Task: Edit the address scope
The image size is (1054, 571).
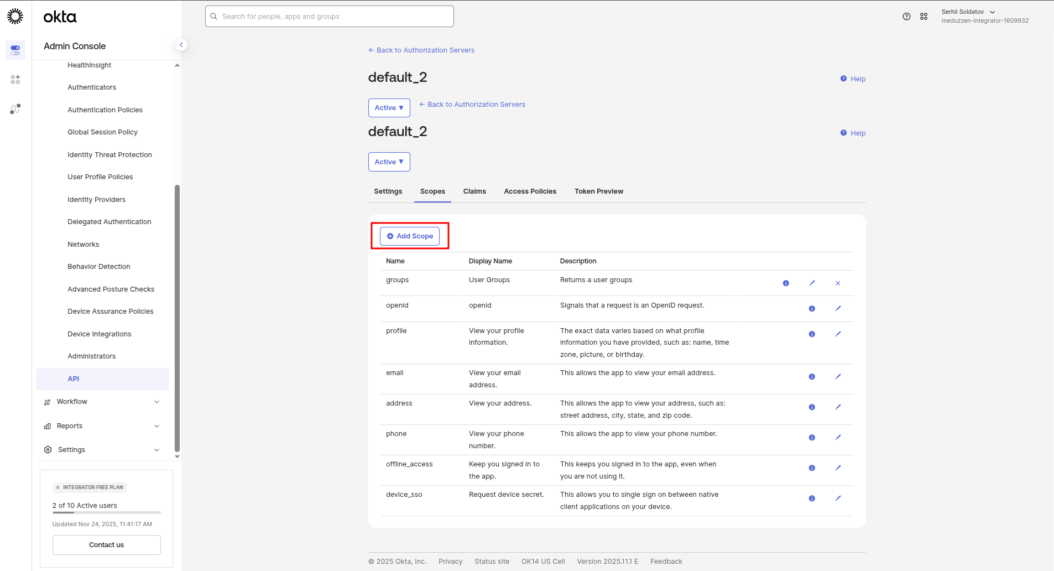Action: coord(838,407)
